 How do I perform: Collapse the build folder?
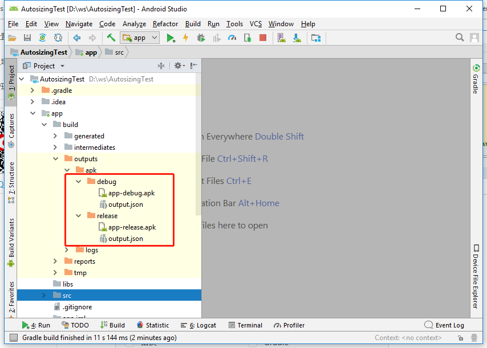[44, 124]
